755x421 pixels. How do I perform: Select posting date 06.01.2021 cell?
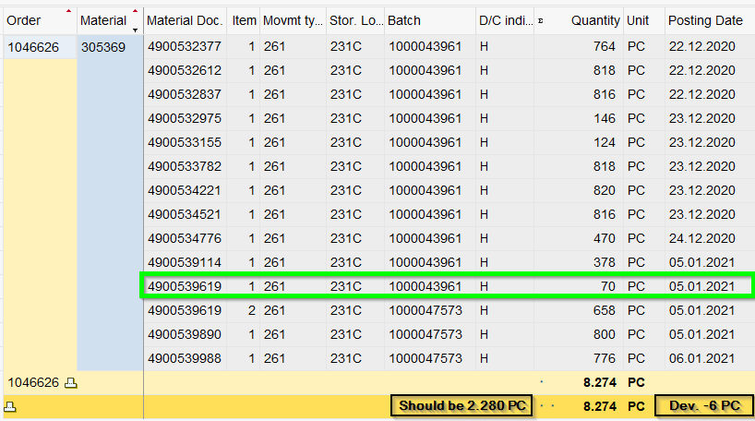coord(702,358)
